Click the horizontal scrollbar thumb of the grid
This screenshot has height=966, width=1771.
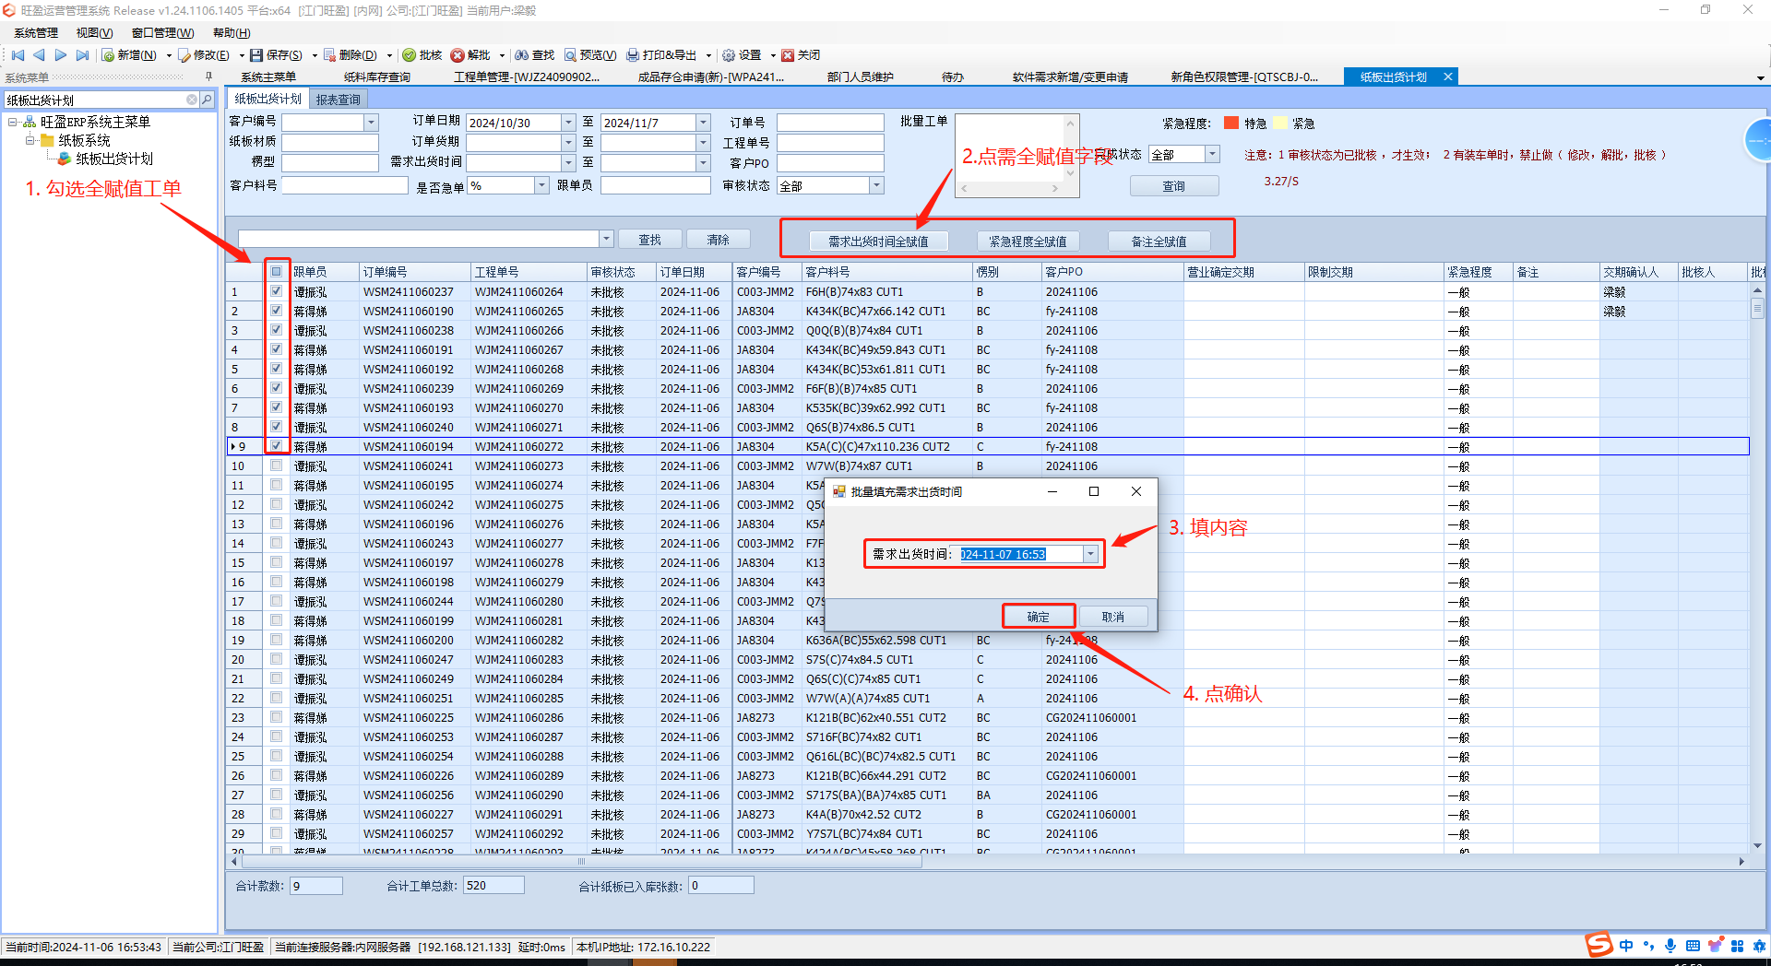click(x=581, y=862)
